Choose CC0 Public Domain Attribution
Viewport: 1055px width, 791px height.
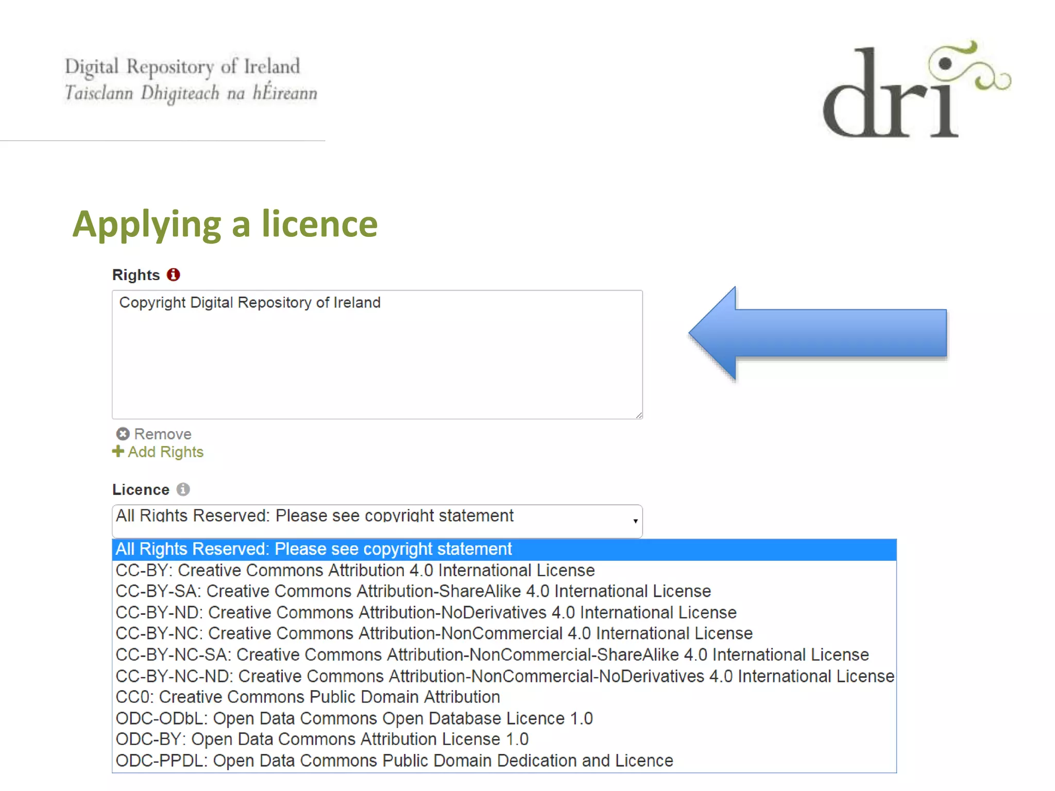(504, 697)
